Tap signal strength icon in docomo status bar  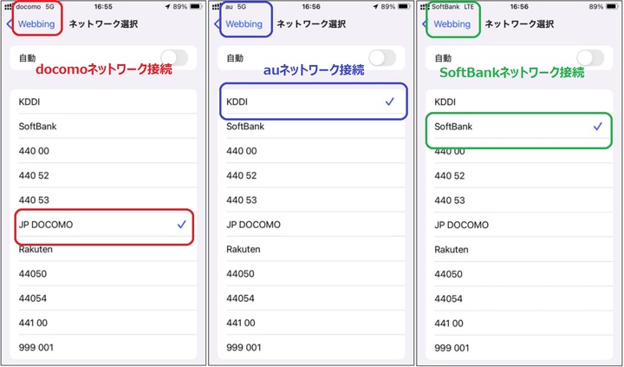tap(9, 7)
